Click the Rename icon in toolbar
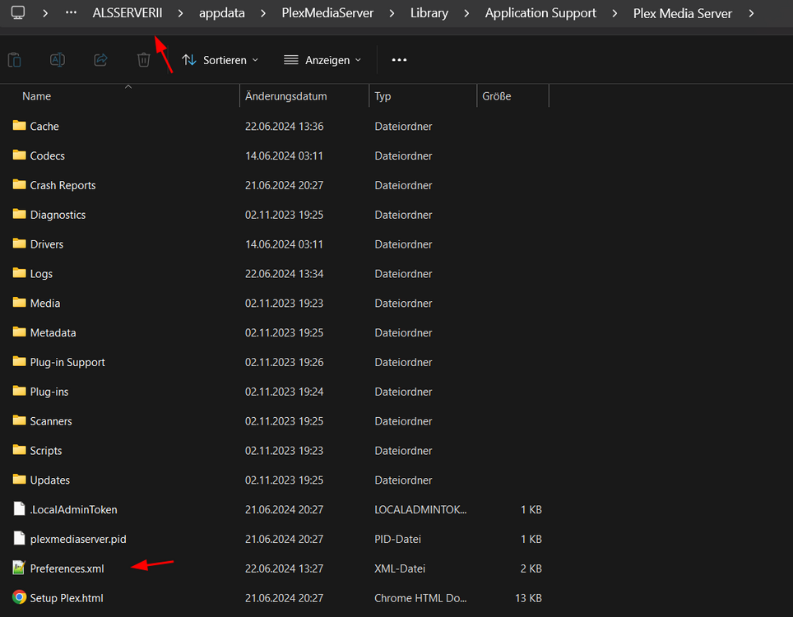 58,60
